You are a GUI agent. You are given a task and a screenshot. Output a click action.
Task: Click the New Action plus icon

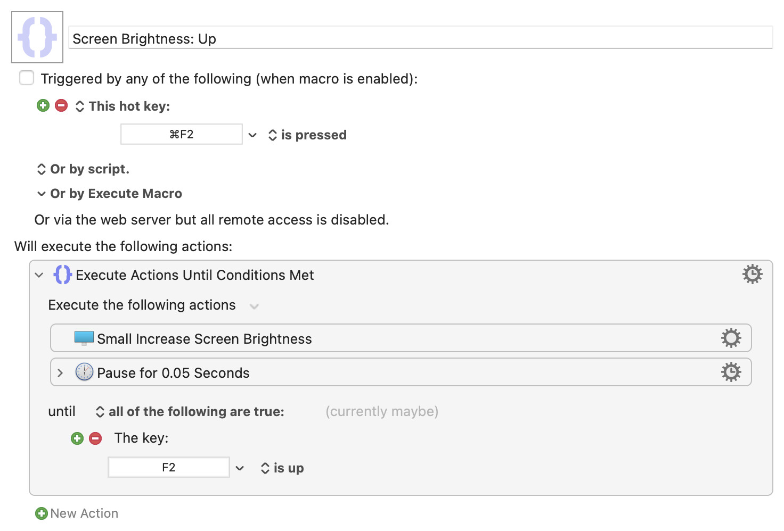tap(41, 513)
